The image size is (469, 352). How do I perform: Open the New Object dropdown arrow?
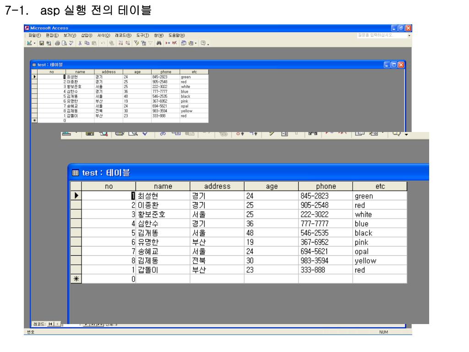[x=196, y=43]
